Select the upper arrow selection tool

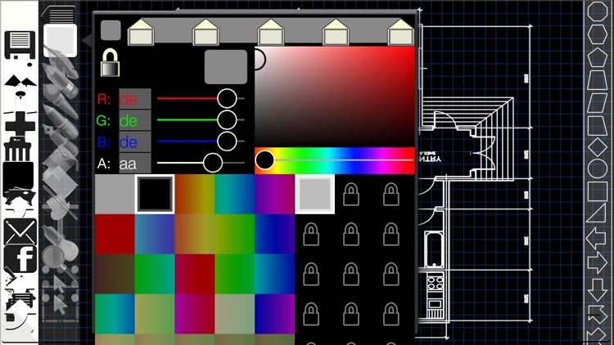click(60, 284)
